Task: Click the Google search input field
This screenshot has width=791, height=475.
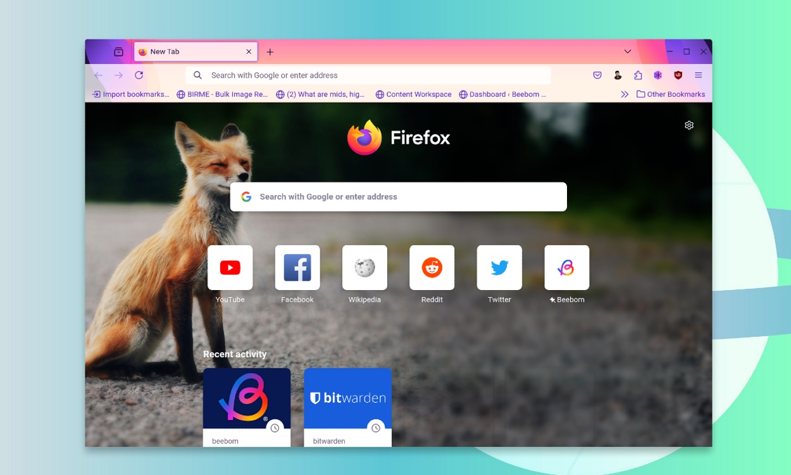Action: point(398,196)
